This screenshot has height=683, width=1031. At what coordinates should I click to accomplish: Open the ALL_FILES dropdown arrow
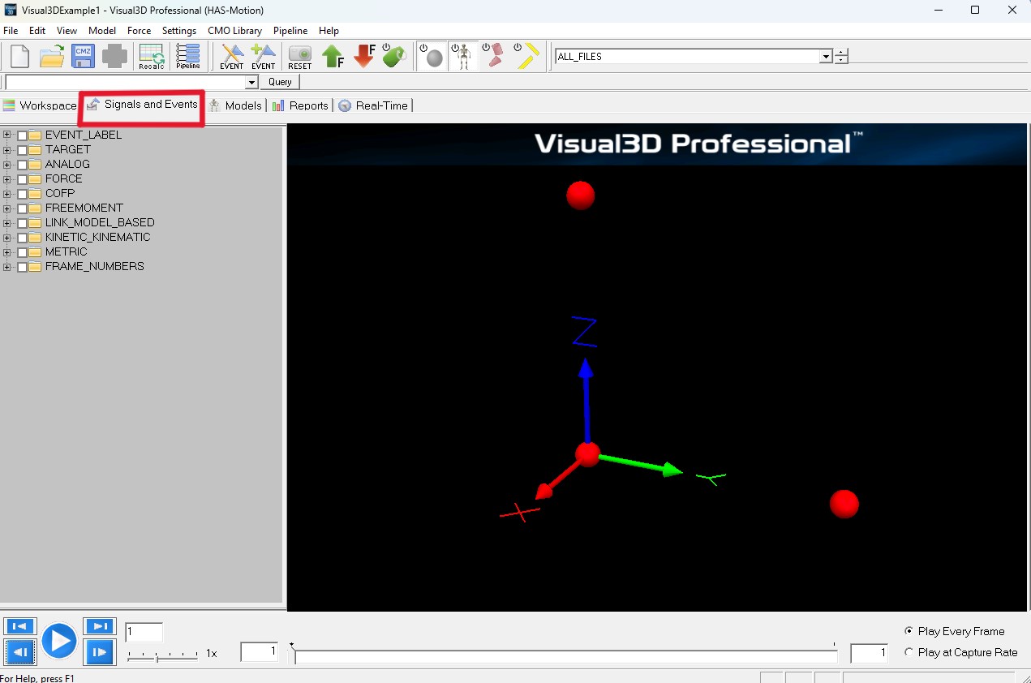point(826,57)
